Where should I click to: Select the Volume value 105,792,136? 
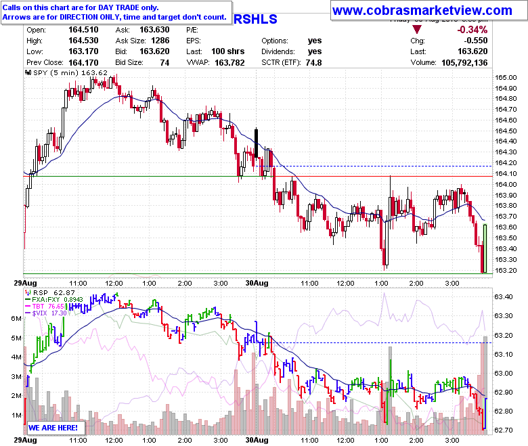(x=464, y=63)
